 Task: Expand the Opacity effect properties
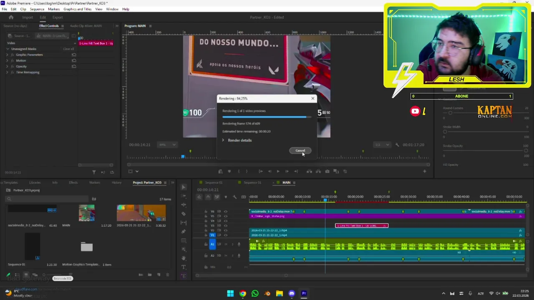coord(7,66)
